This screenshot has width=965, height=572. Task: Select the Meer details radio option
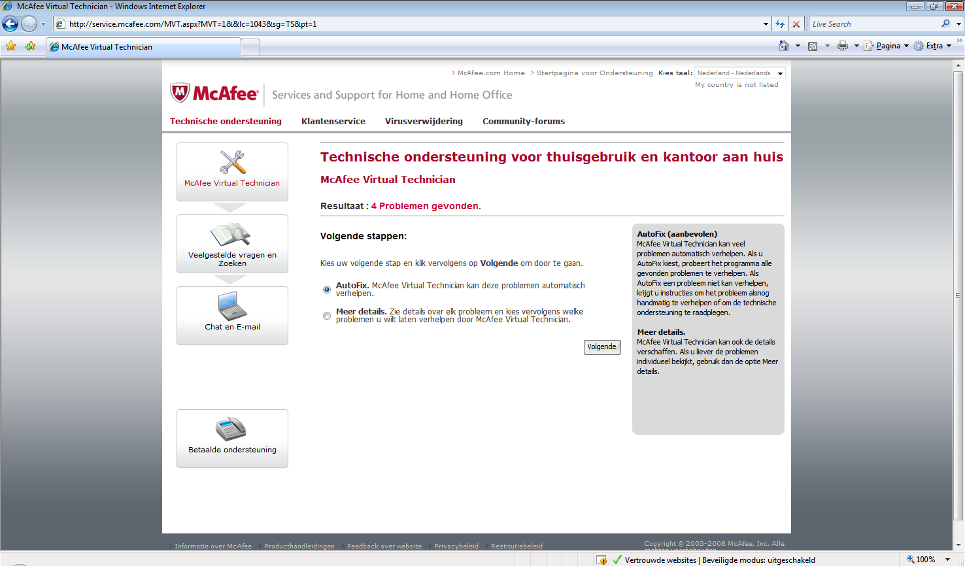click(x=327, y=316)
